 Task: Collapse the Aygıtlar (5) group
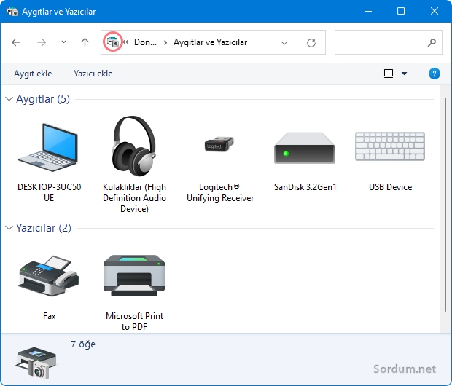[9, 99]
